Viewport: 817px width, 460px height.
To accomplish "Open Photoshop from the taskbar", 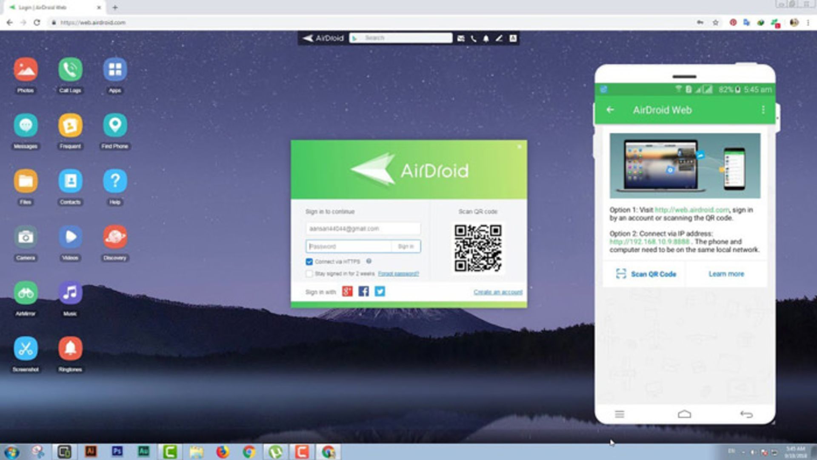I will [x=117, y=451].
